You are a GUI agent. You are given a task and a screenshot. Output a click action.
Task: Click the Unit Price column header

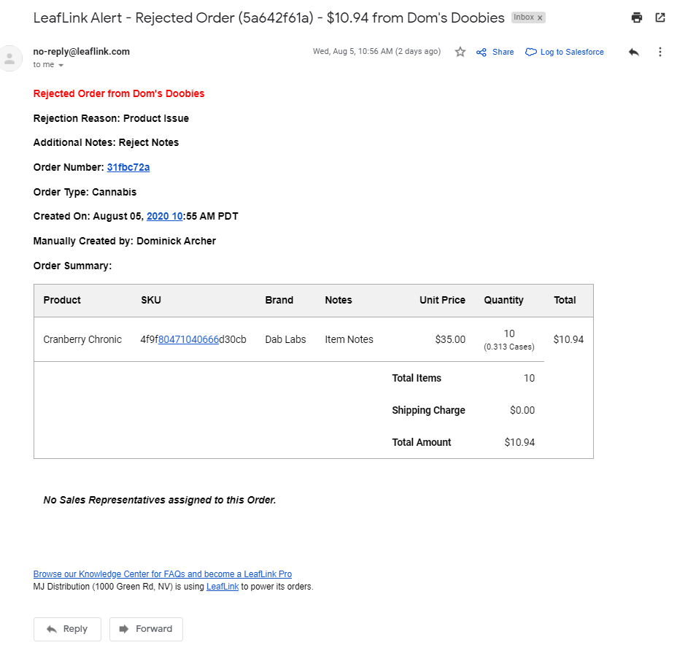click(x=442, y=300)
